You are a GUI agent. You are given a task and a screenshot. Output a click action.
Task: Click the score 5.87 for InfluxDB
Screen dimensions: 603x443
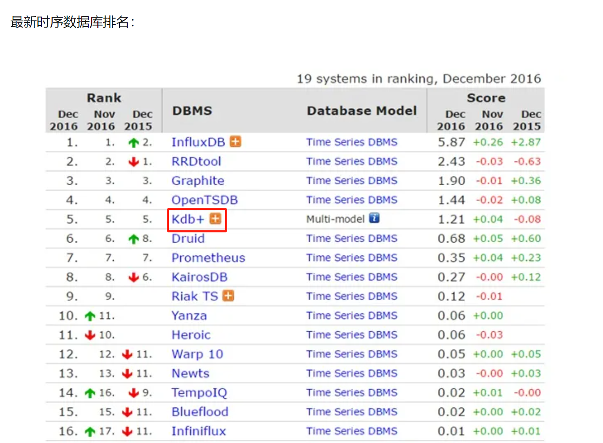tap(451, 142)
